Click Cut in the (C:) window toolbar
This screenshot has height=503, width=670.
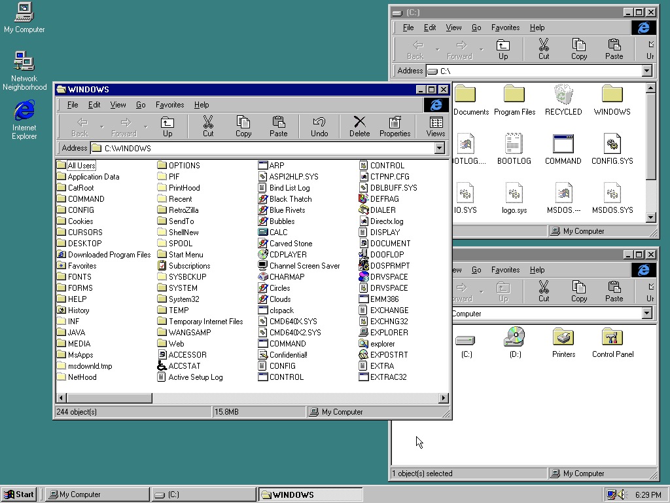[544, 49]
